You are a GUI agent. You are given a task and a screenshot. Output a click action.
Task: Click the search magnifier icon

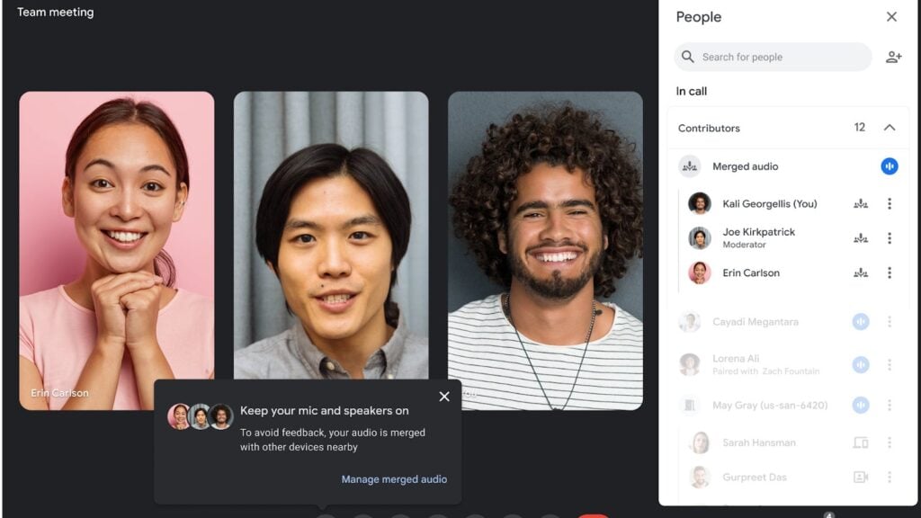pos(688,57)
